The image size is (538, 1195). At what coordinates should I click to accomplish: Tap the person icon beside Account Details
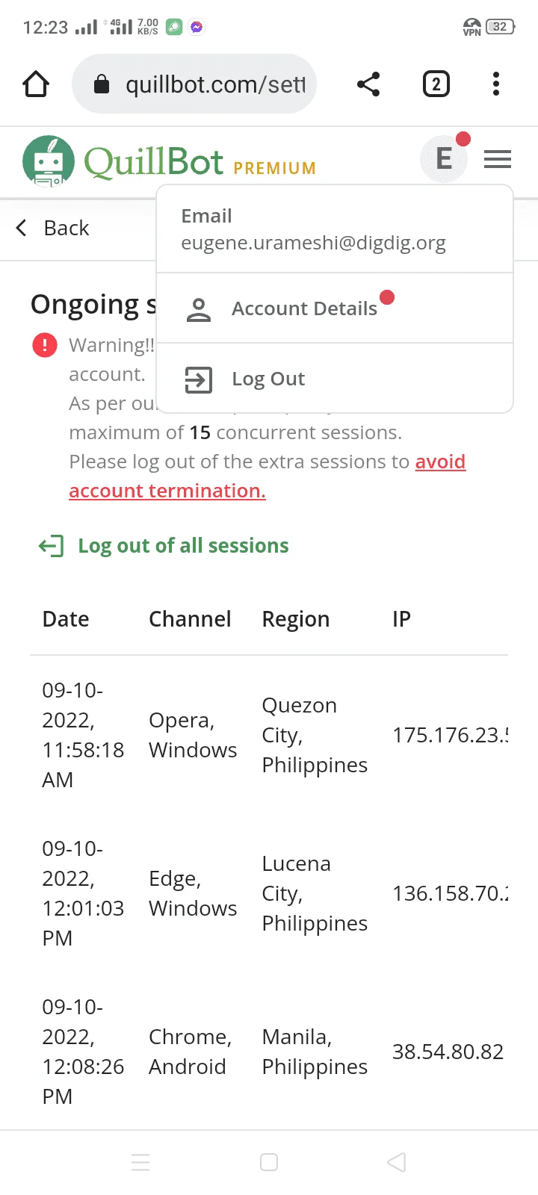point(199,309)
